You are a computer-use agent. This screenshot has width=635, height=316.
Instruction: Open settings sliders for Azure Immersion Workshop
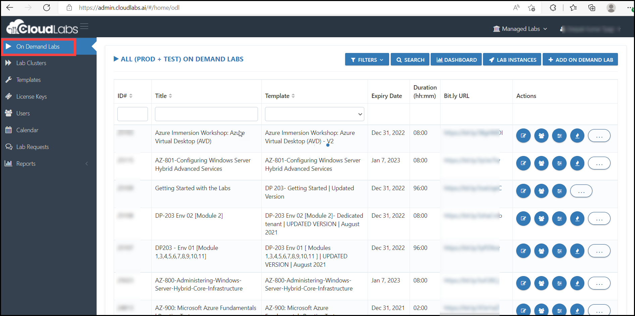560,136
